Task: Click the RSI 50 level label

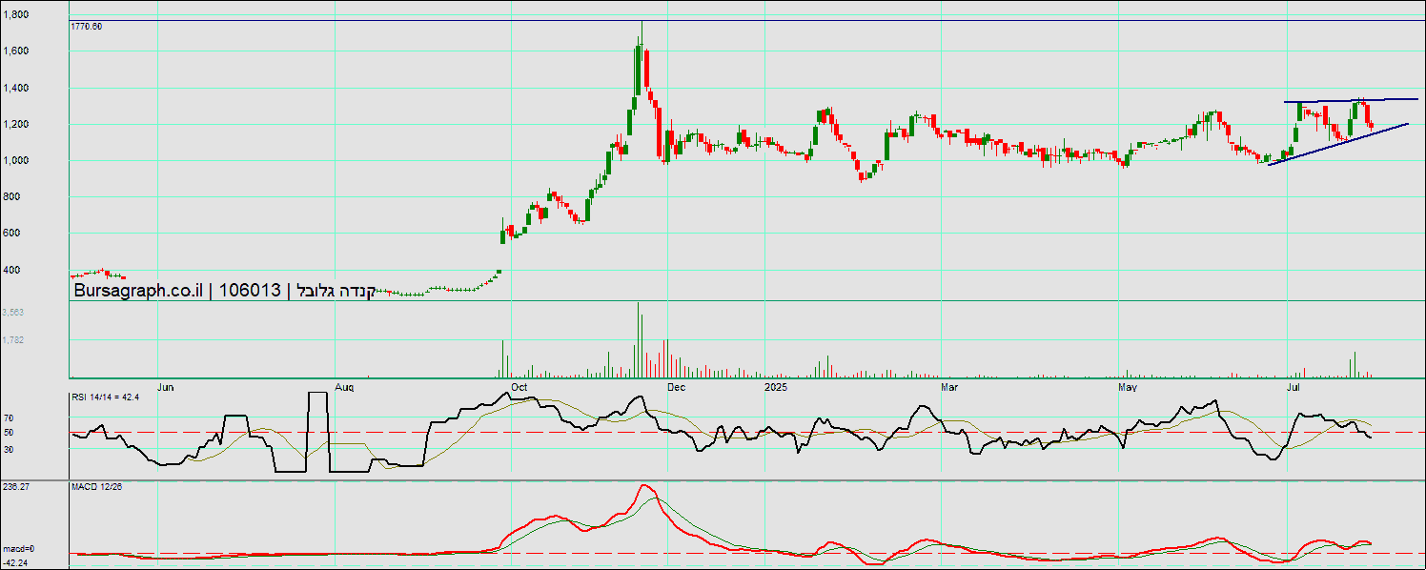Action: pyautogui.click(x=9, y=433)
